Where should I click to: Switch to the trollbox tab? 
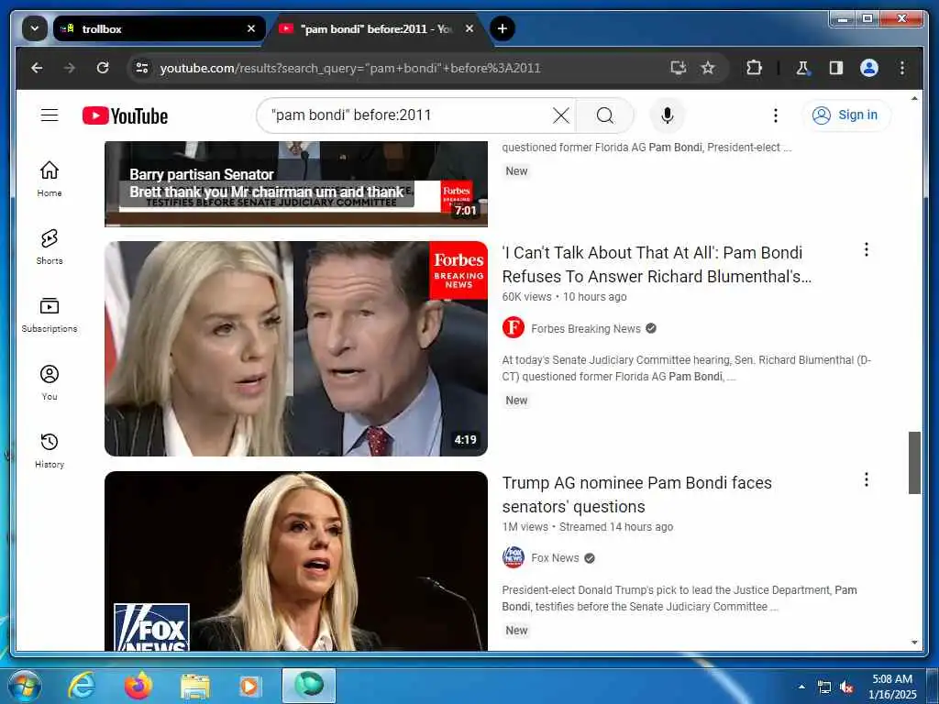159,28
